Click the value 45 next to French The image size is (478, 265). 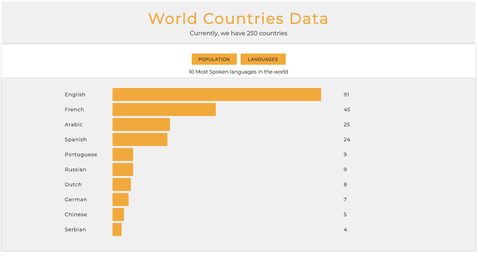[347, 109]
